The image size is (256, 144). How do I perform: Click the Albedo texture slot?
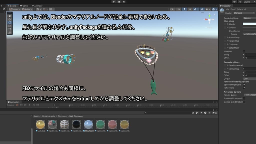coord(225,24)
